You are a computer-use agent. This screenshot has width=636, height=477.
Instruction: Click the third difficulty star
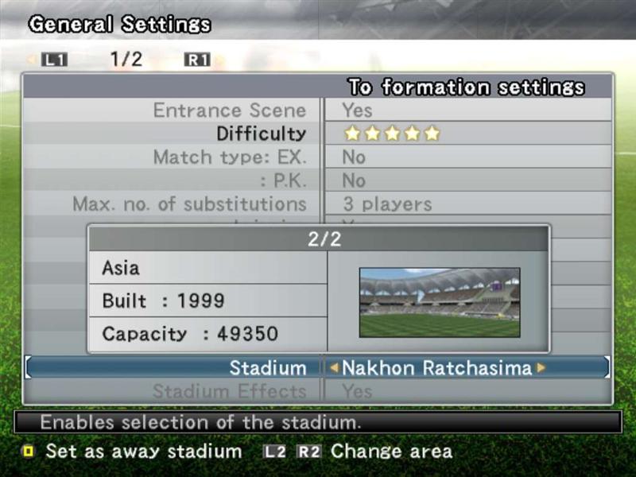coord(392,134)
